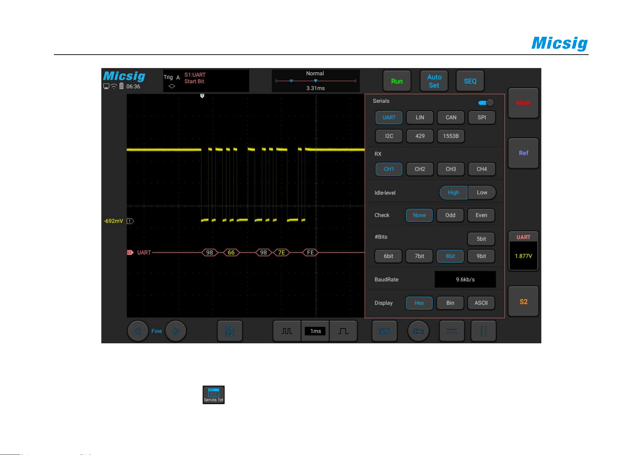This screenshot has width=643, height=455.
Task: Set Display format to Hex
Action: coord(419,303)
